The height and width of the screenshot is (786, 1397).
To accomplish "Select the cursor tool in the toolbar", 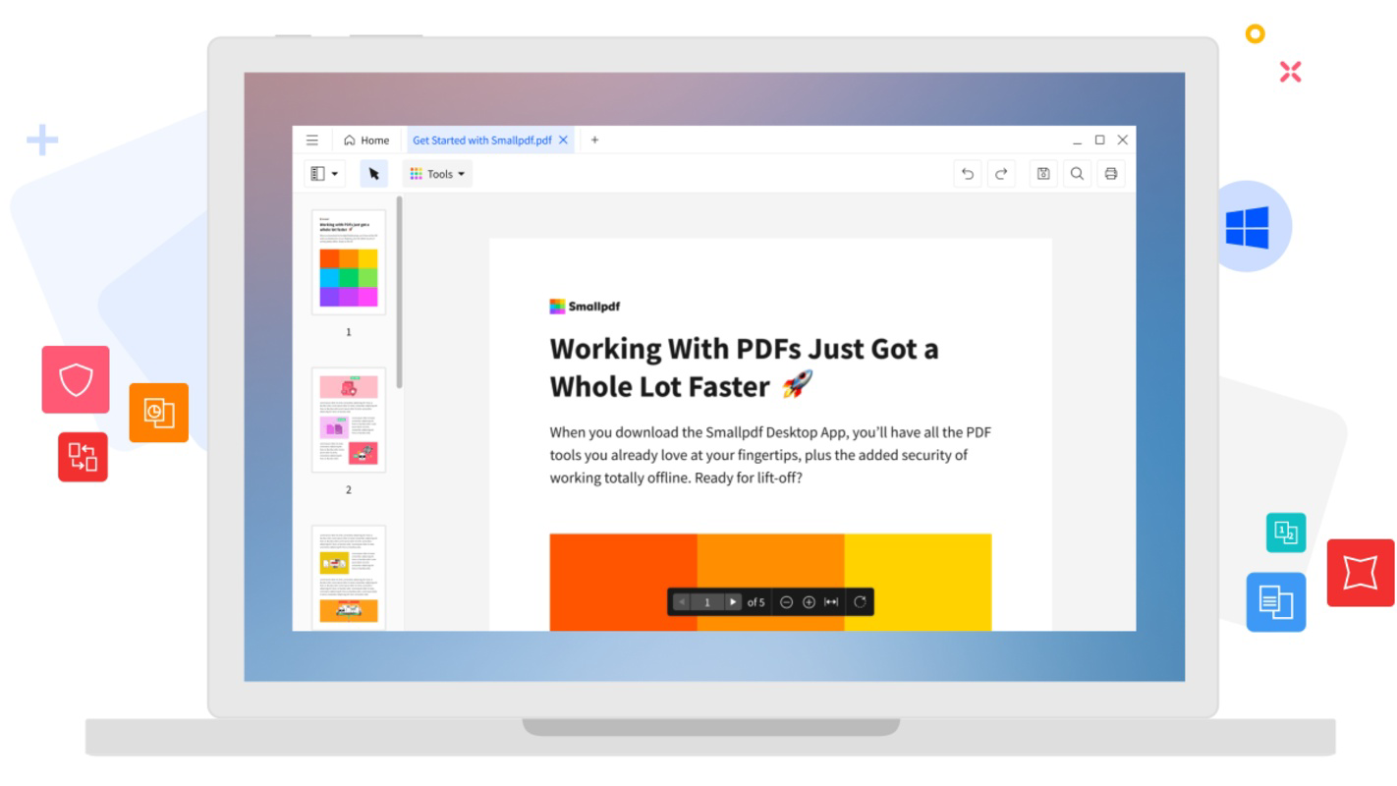I will (x=375, y=173).
